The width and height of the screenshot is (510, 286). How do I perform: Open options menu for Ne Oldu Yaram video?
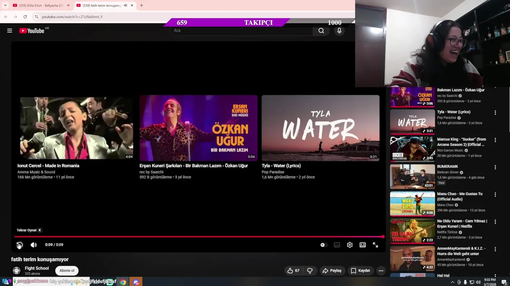click(495, 222)
